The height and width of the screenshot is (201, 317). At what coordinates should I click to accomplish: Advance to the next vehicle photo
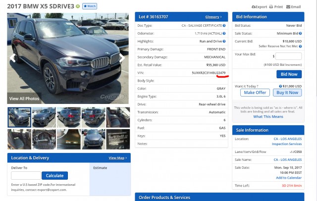122,58
